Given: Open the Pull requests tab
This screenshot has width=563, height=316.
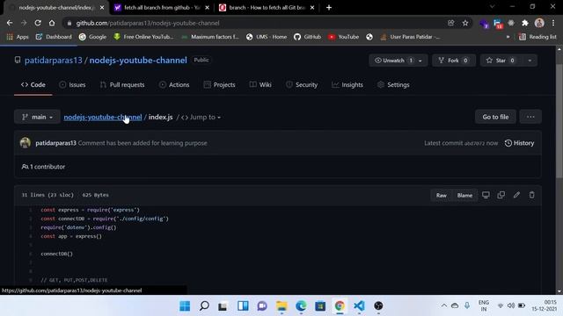Looking at the screenshot, I should 122,85.
